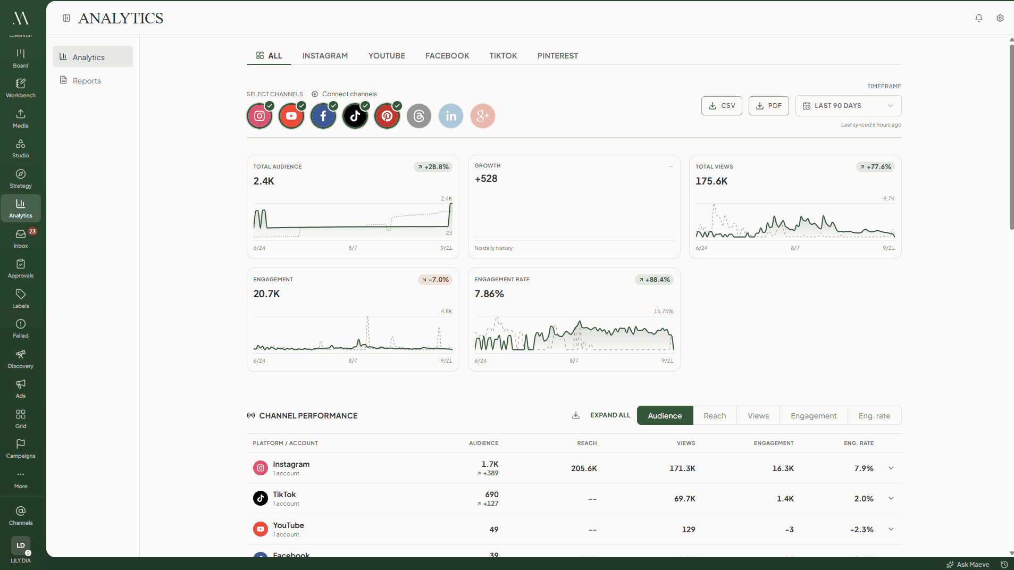Toggle the Pinterest channel selection
Image resolution: width=1014 pixels, height=570 pixels.
coord(387,116)
